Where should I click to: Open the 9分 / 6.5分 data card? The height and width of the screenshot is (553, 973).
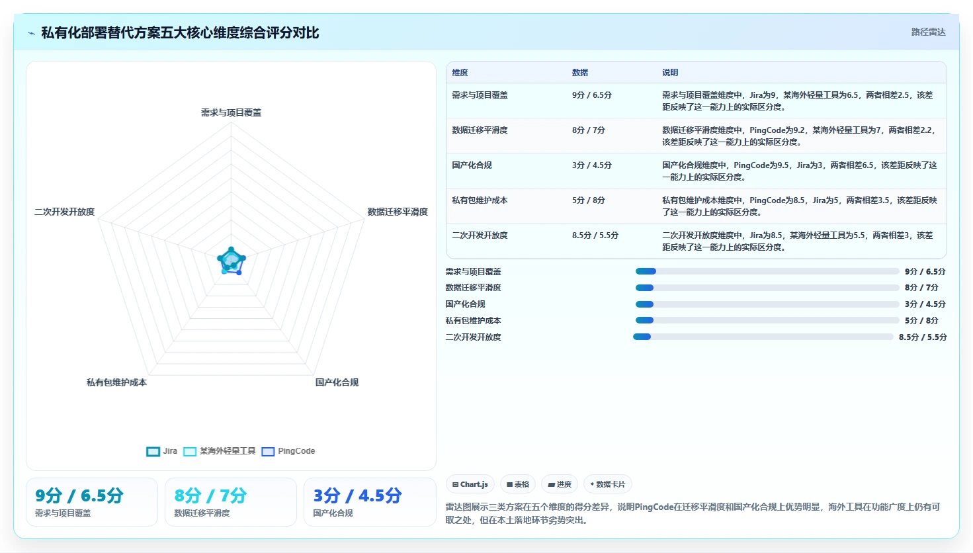[x=92, y=502]
